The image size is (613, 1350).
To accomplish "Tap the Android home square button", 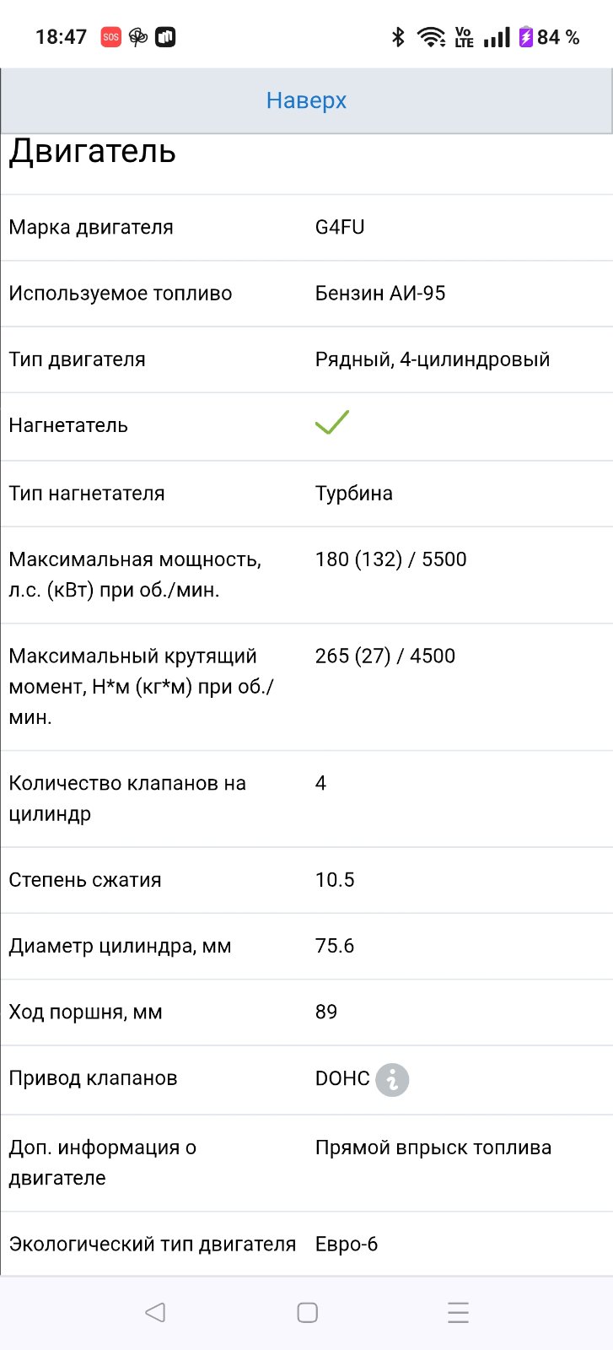I will pyautogui.click(x=307, y=1312).
